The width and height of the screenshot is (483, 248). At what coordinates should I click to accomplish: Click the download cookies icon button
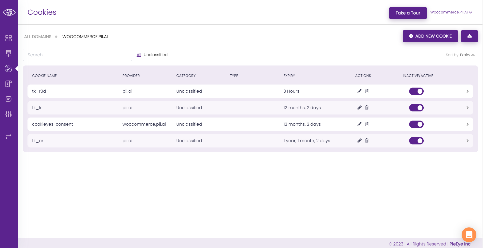click(x=470, y=36)
